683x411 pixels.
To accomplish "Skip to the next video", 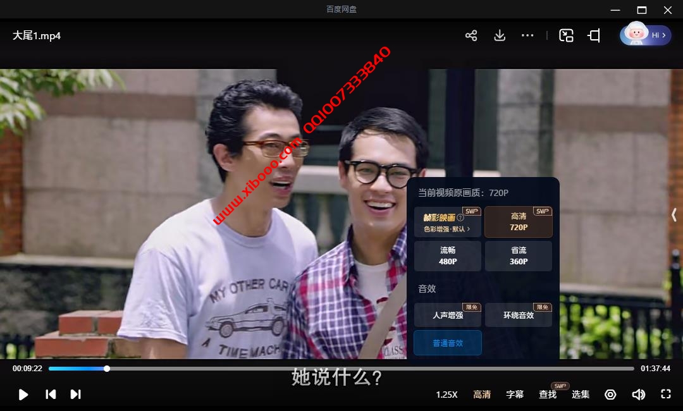I will click(75, 395).
